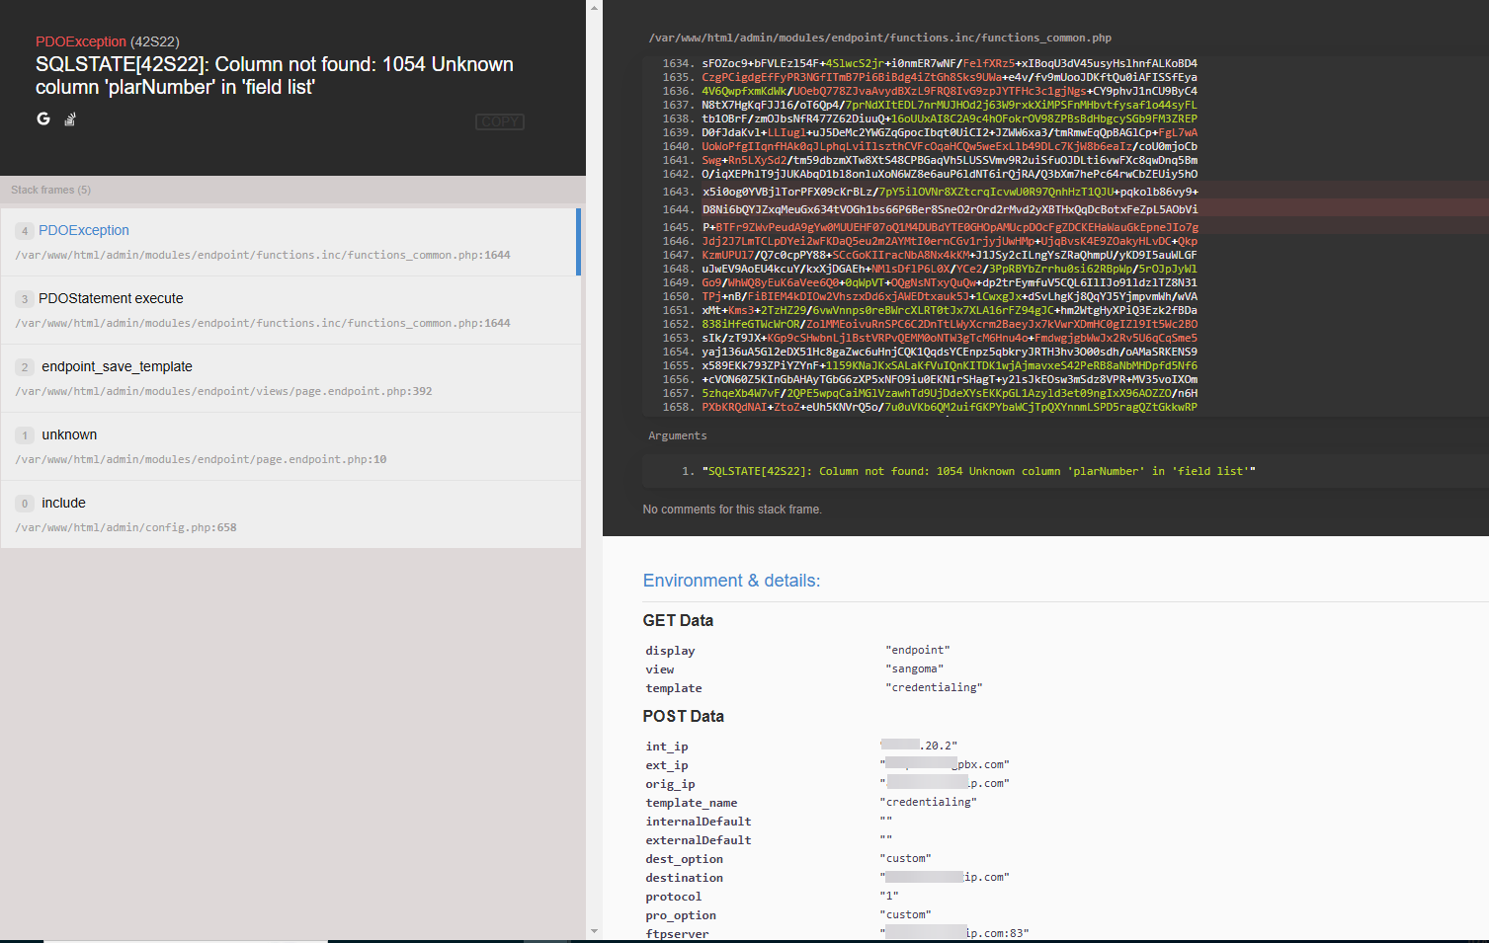Click frame number 2 badge icon
Screen dimensions: 1489x943
coord(25,367)
